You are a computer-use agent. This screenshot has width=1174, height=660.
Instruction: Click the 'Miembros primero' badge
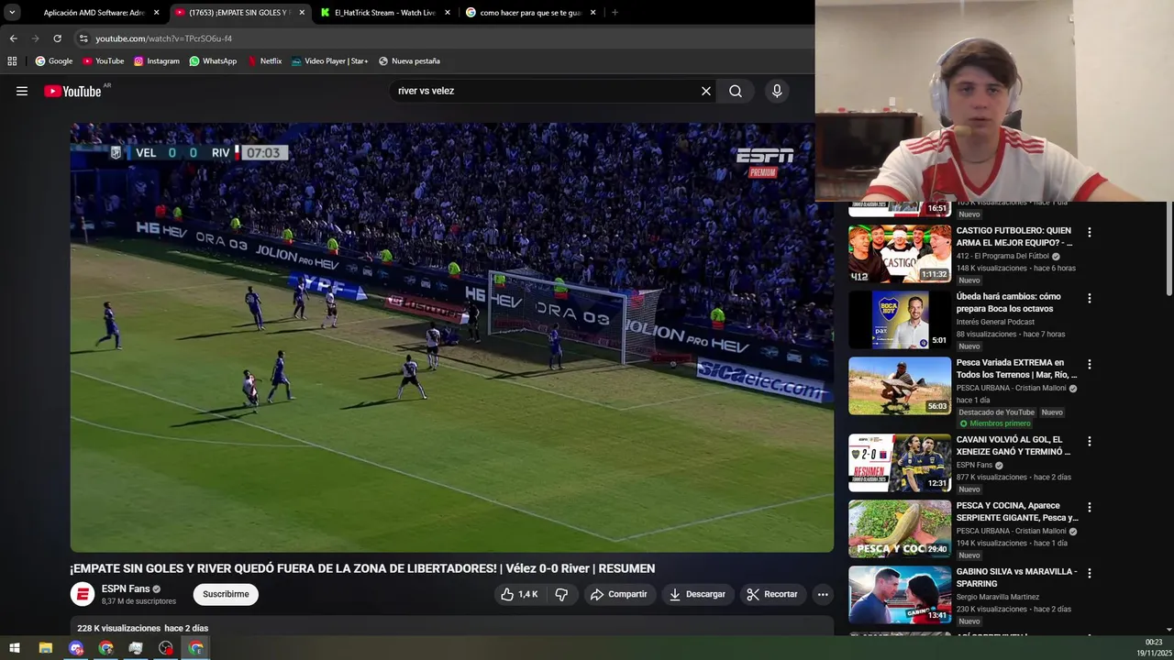click(x=996, y=423)
